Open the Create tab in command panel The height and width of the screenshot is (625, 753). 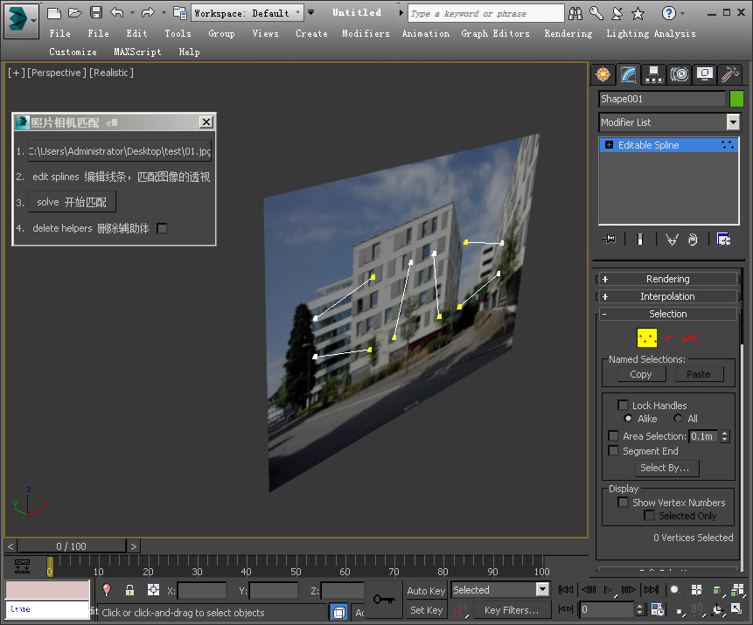[x=602, y=74]
